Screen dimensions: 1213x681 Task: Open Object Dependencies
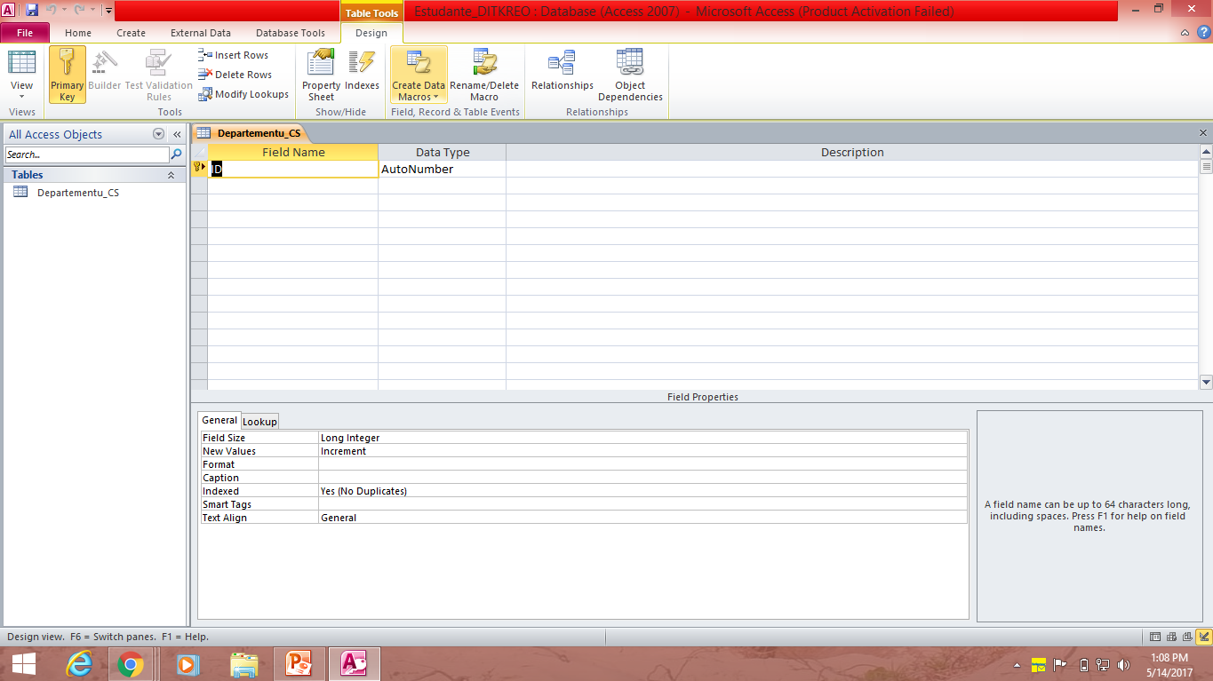pyautogui.click(x=630, y=75)
